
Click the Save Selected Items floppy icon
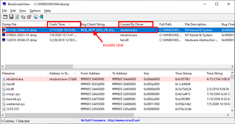coord(11,17)
